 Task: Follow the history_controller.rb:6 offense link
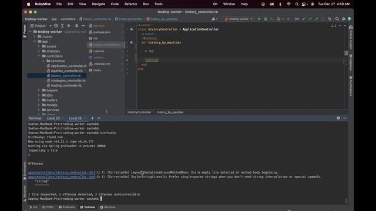point(62,177)
